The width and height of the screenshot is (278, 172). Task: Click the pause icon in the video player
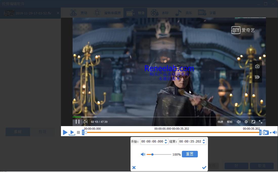pos(77,122)
